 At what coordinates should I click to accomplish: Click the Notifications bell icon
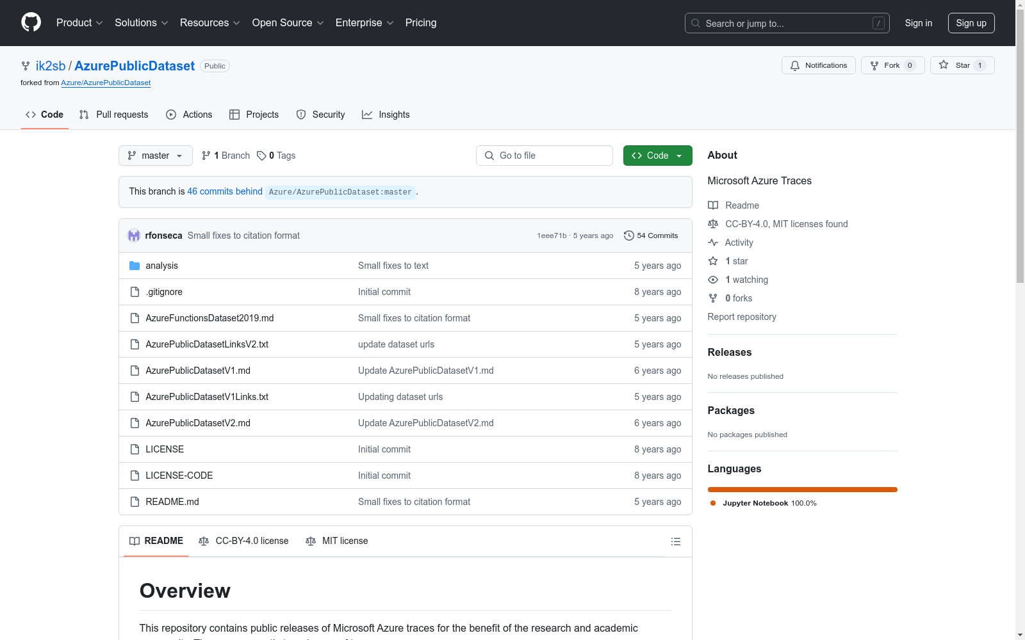[x=795, y=65]
